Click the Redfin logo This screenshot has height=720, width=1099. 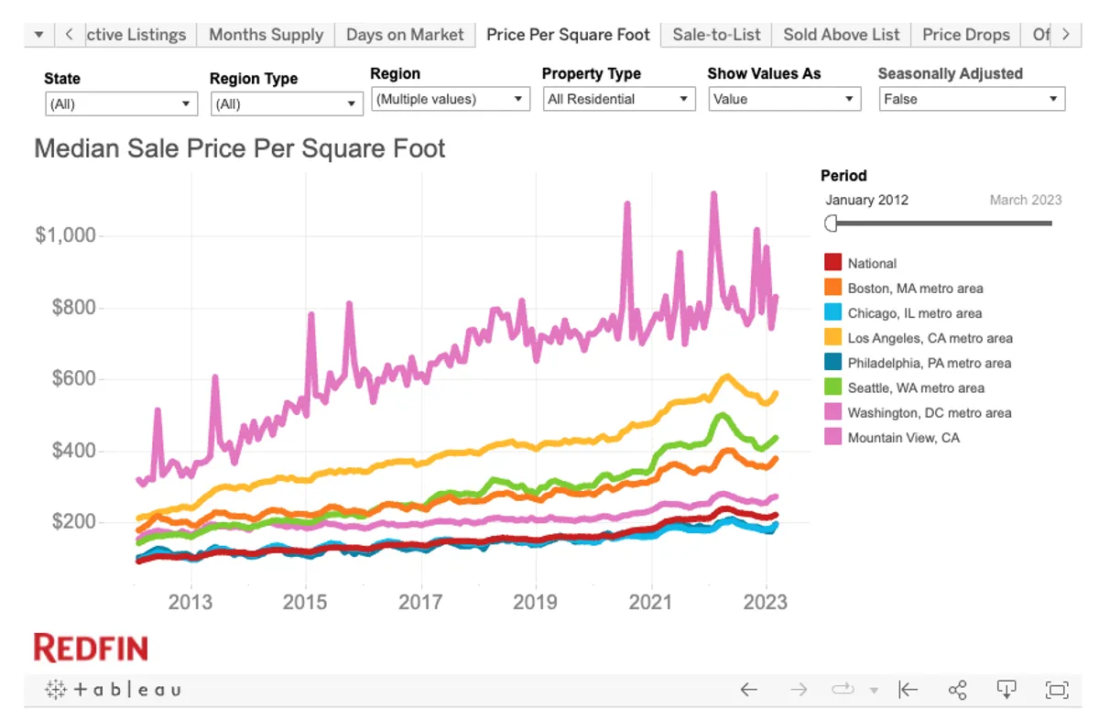[x=91, y=648]
